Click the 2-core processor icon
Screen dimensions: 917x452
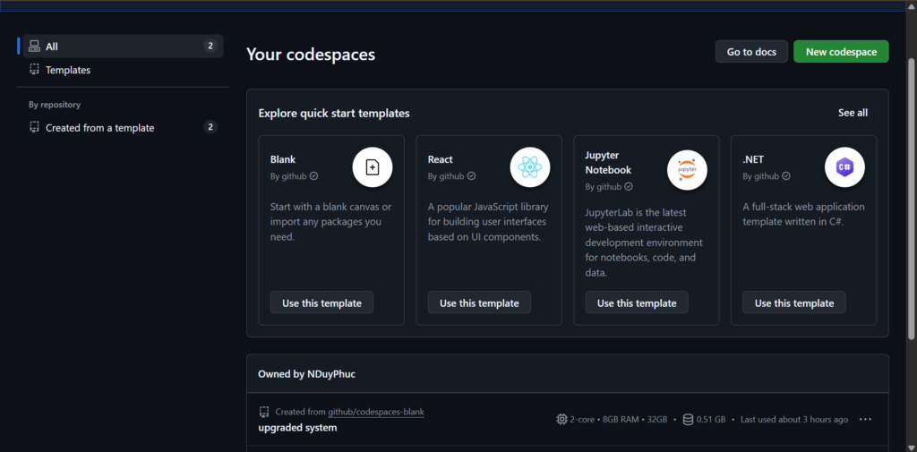click(561, 419)
